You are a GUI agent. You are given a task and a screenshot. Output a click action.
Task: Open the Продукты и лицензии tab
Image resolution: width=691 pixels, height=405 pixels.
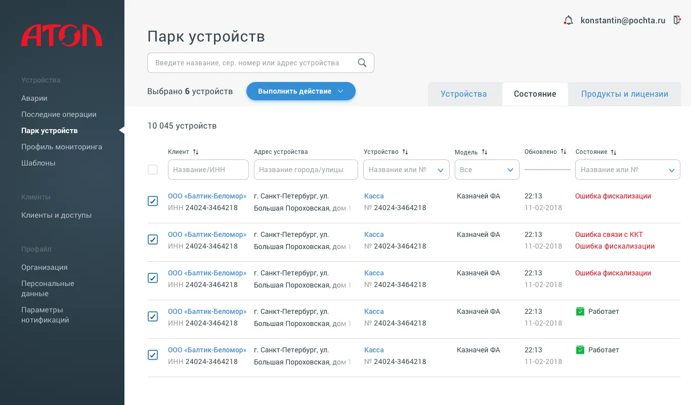(x=625, y=94)
